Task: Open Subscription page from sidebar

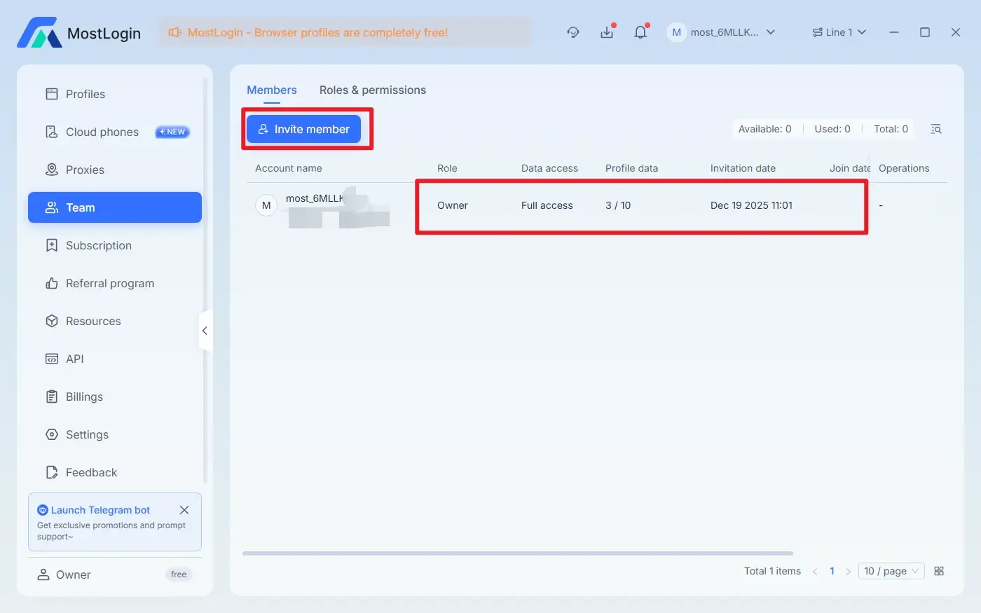Action: (98, 245)
